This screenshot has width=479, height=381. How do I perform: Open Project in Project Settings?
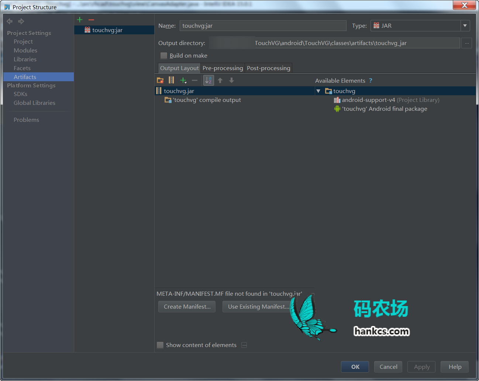(23, 42)
